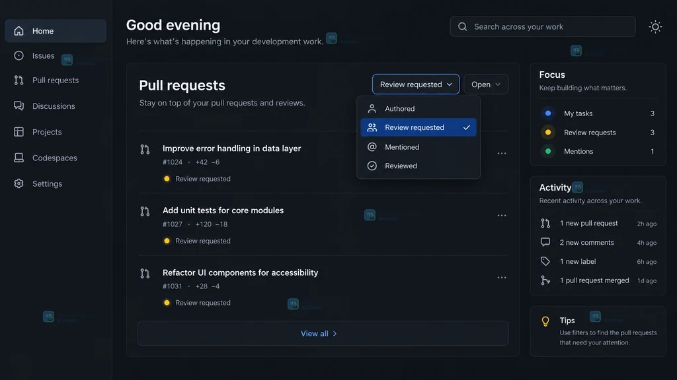677x380 pixels.
Task: Click the #1024 pull request number
Action: (173, 162)
